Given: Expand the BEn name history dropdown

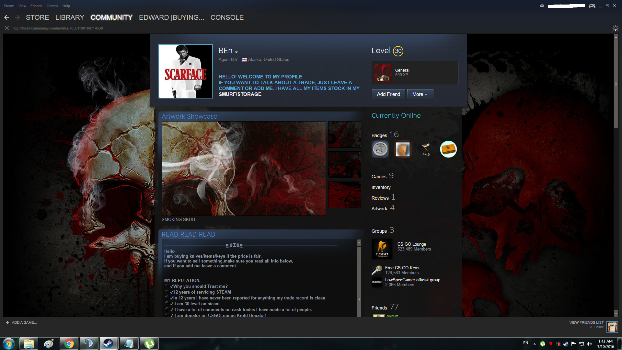Looking at the screenshot, I should (x=236, y=52).
